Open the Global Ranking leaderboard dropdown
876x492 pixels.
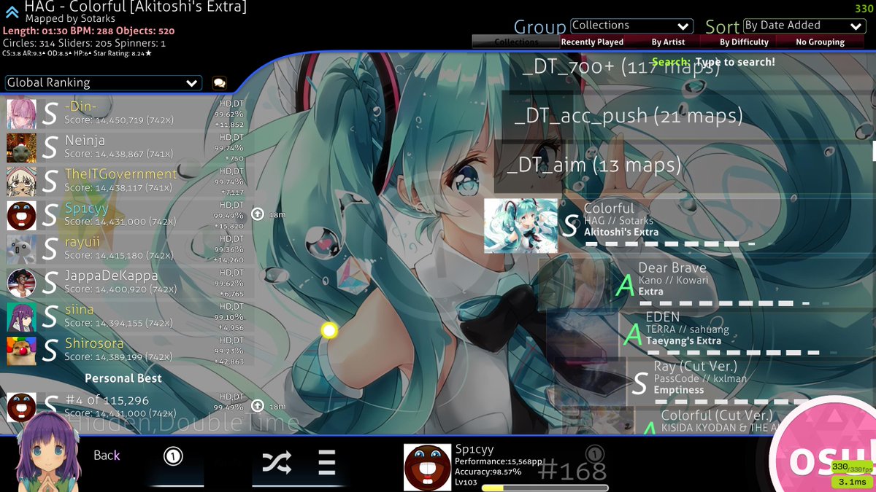pos(103,83)
